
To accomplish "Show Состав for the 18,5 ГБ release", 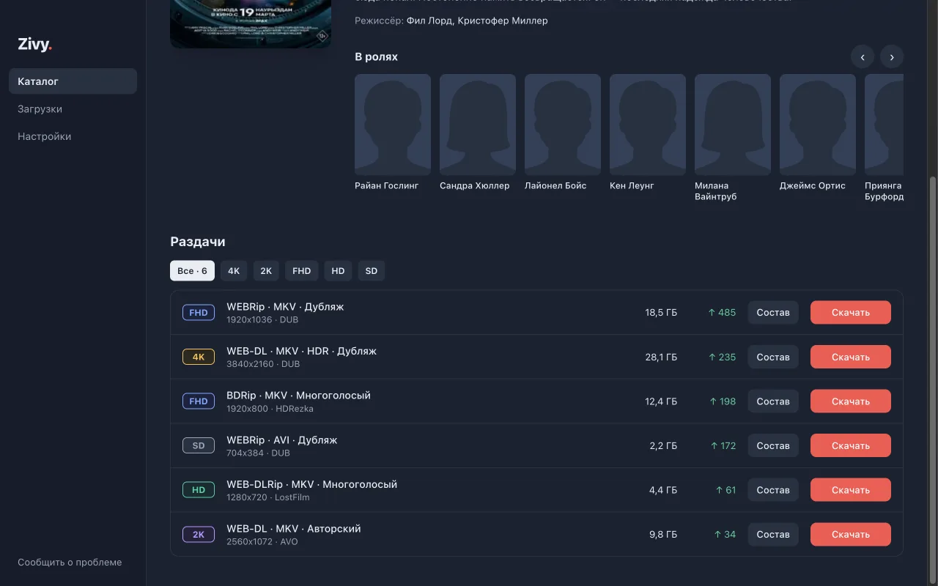I will point(773,313).
